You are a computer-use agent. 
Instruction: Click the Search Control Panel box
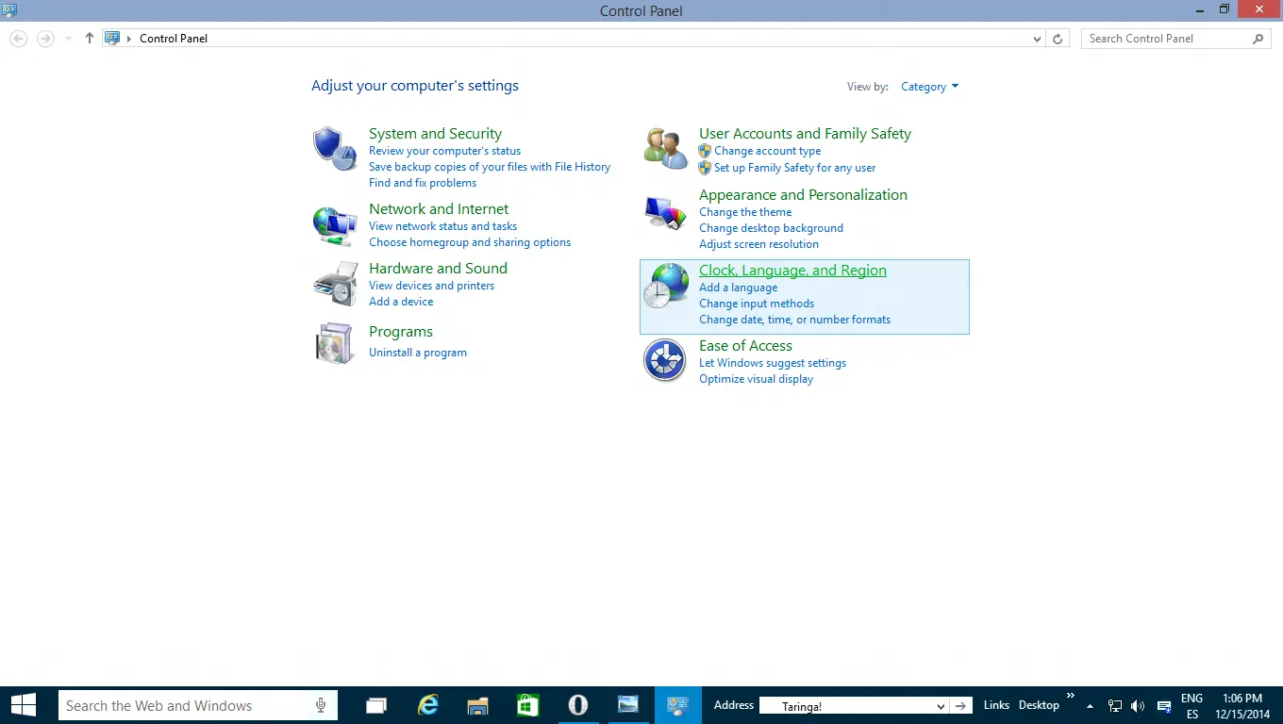point(1170,39)
